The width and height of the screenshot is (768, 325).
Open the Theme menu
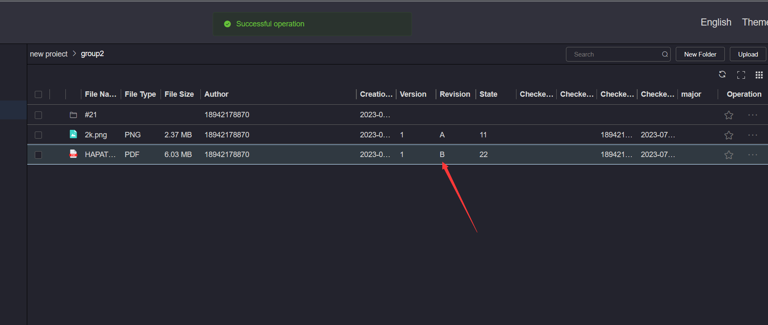pyautogui.click(x=755, y=22)
